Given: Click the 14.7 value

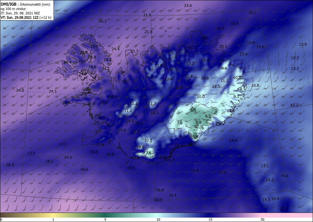Looking at the screenshot, I should pyautogui.click(x=102, y=118).
